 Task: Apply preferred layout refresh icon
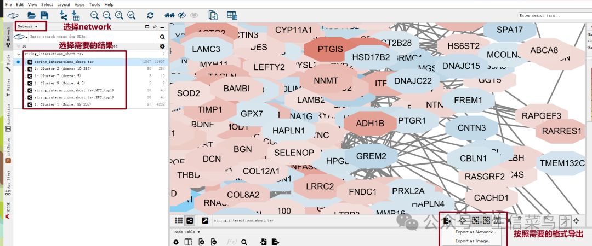[x=150, y=15]
